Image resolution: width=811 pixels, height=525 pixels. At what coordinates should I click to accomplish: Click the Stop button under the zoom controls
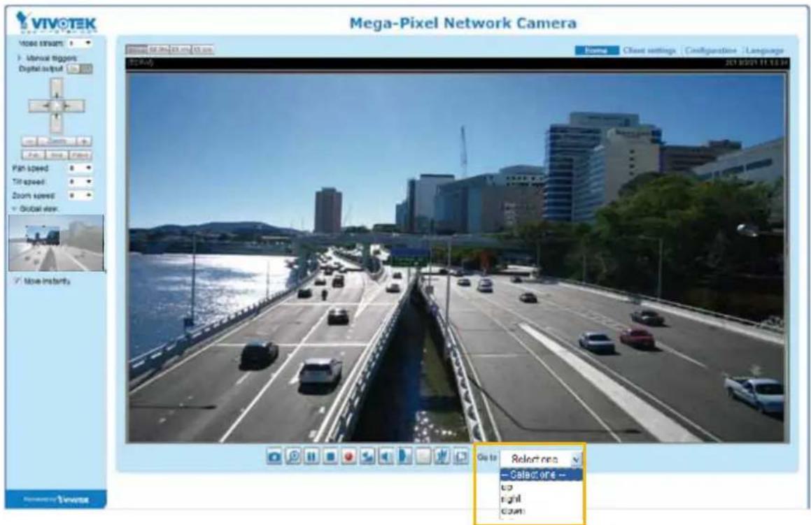click(x=57, y=154)
